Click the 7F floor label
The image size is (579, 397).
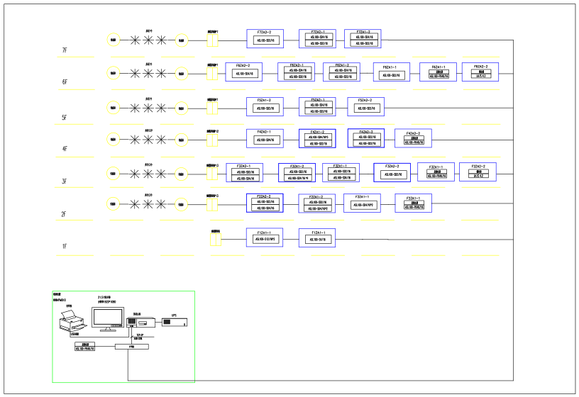pyautogui.click(x=65, y=50)
